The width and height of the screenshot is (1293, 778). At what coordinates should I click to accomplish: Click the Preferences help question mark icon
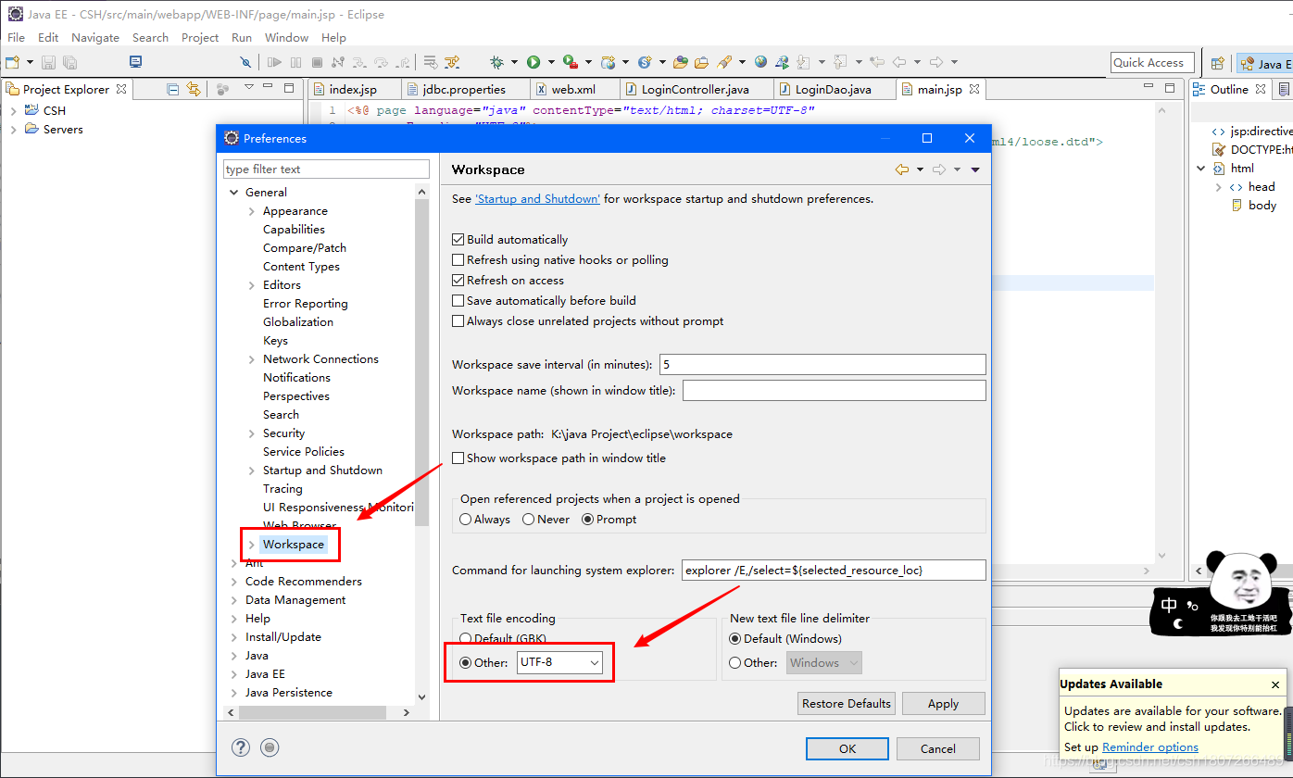(241, 747)
